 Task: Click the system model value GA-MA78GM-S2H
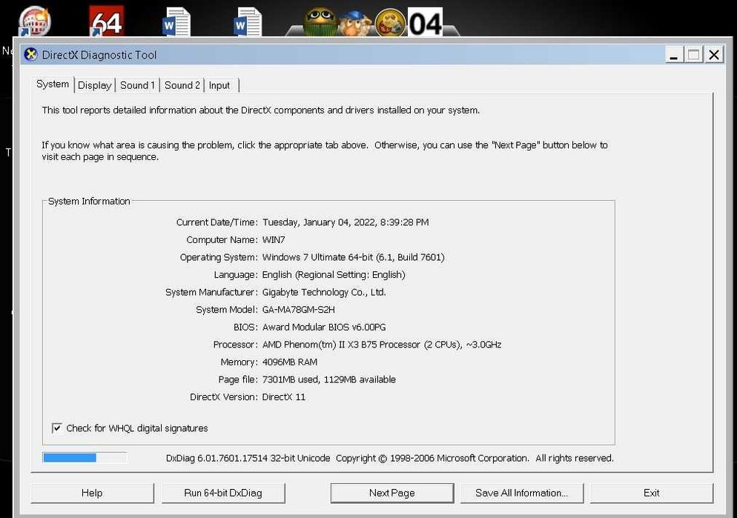coord(299,310)
